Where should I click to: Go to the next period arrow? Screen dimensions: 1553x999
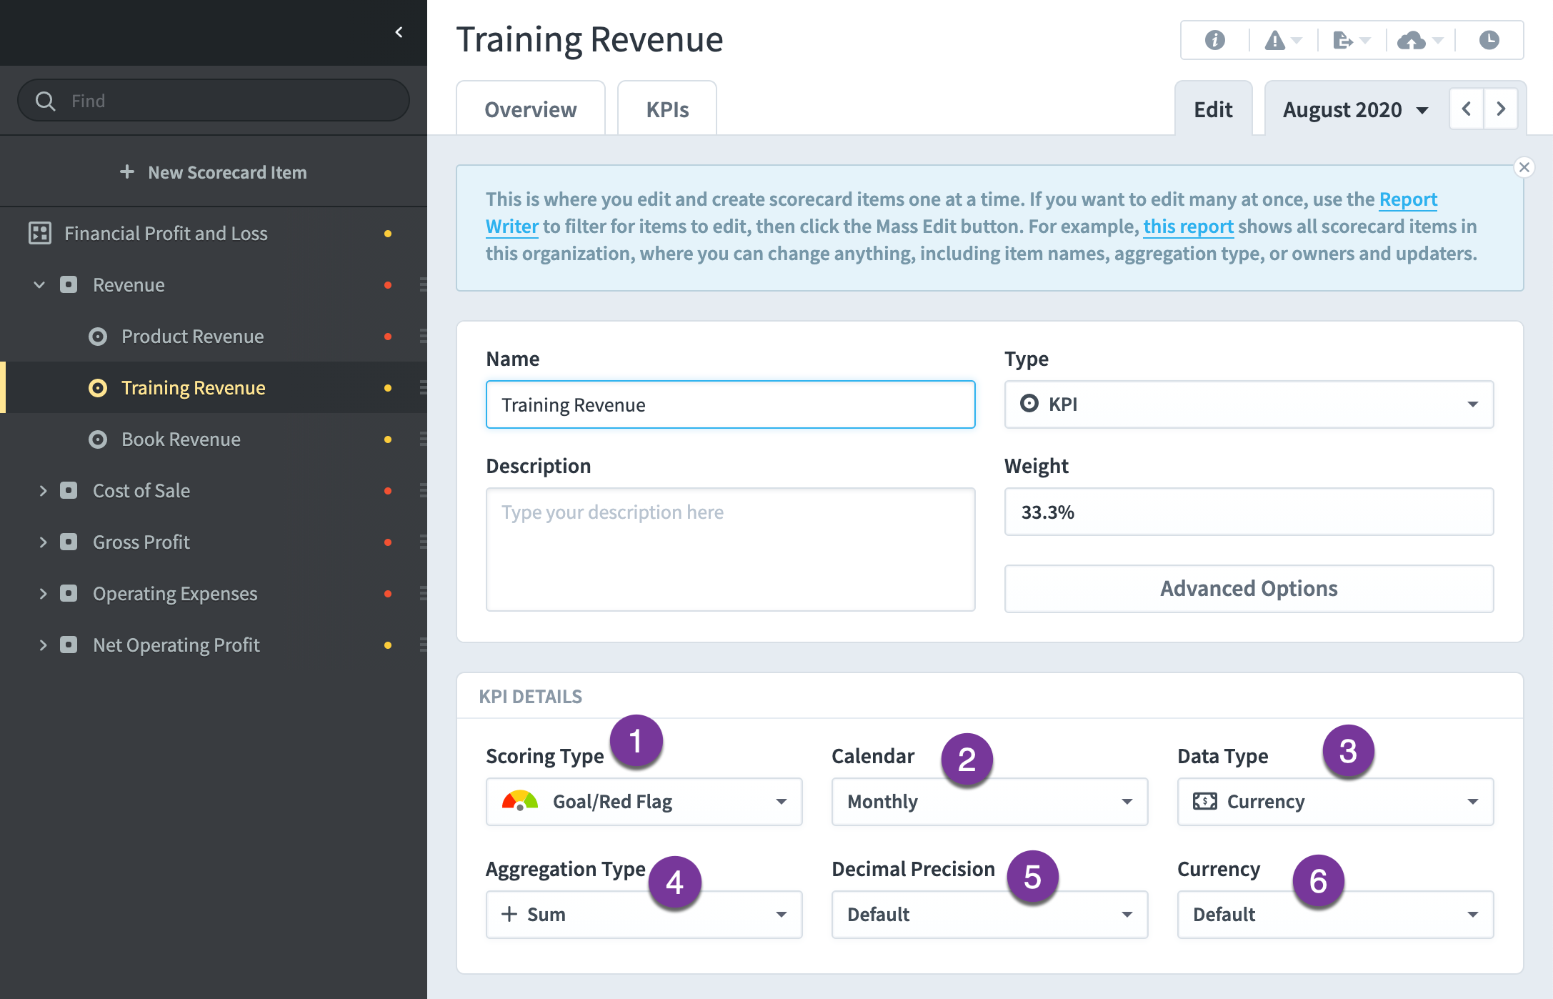point(1501,109)
